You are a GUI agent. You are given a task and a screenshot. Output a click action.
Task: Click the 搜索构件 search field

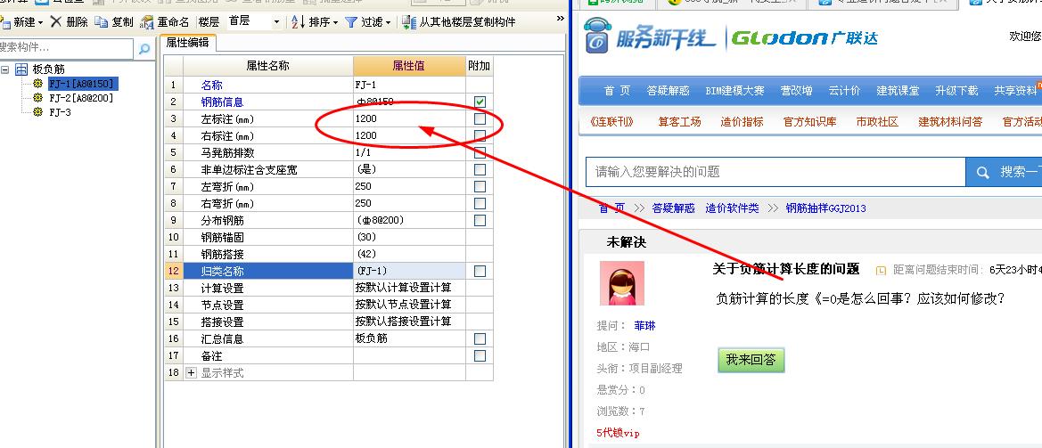point(67,48)
